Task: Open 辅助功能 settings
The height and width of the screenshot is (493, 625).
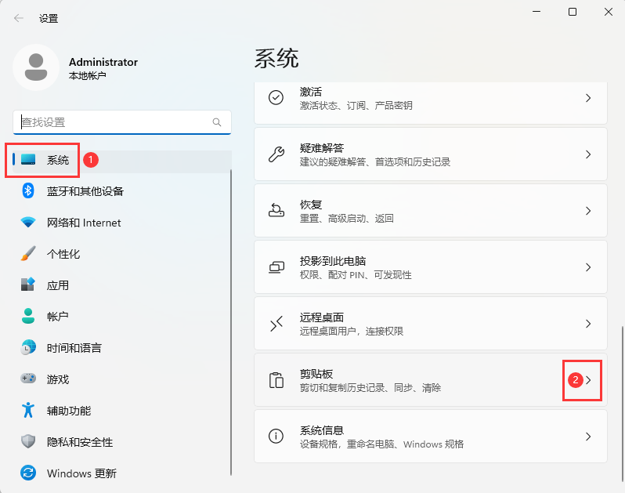Action: 121,411
